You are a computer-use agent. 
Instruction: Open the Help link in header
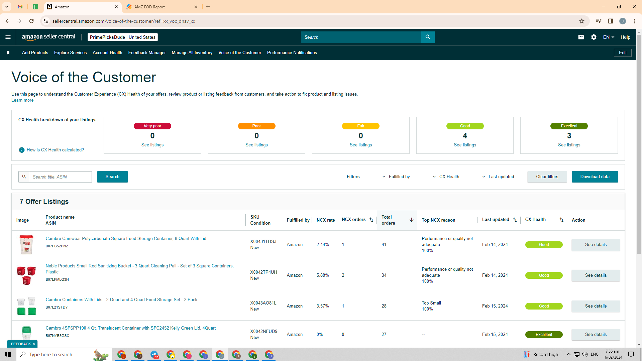(625, 37)
